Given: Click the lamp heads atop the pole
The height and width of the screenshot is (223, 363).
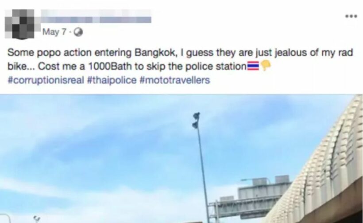Looking at the screenshot, I should point(196,120).
